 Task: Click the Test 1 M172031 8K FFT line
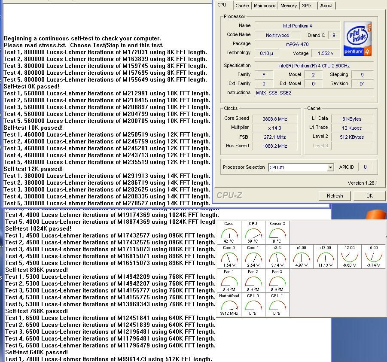tap(105, 52)
